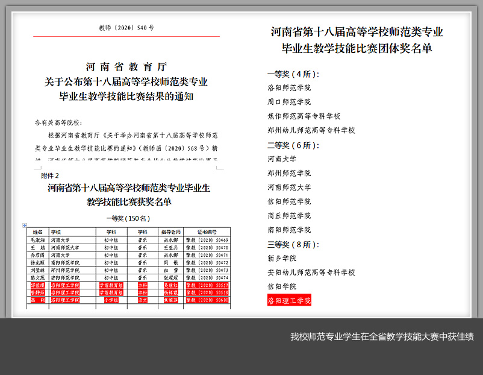Click the caption text below the image
This screenshot has height=375, width=483.
pos(382,336)
